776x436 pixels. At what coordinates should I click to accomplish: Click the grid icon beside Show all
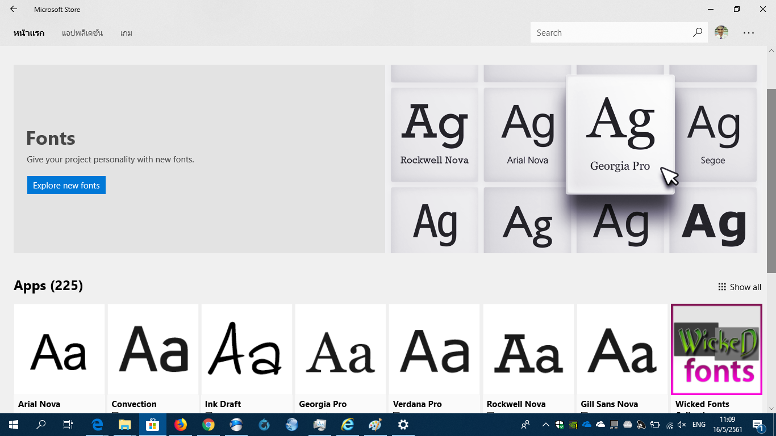tap(722, 287)
